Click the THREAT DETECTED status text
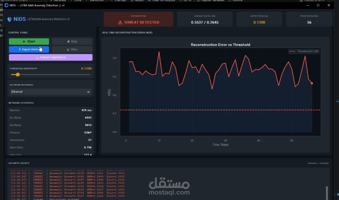This screenshot has height=200, width=339. pyautogui.click(x=141, y=22)
